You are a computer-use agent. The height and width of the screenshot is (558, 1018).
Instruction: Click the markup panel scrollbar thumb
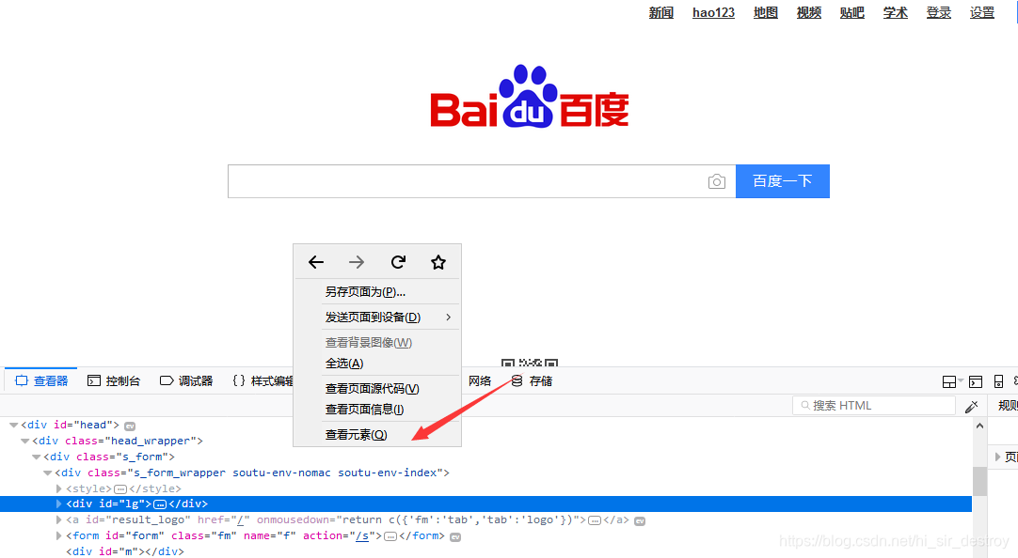[x=979, y=482]
